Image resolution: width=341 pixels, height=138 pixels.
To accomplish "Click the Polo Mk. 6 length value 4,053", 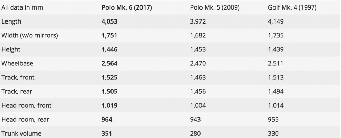I will 109,21.
